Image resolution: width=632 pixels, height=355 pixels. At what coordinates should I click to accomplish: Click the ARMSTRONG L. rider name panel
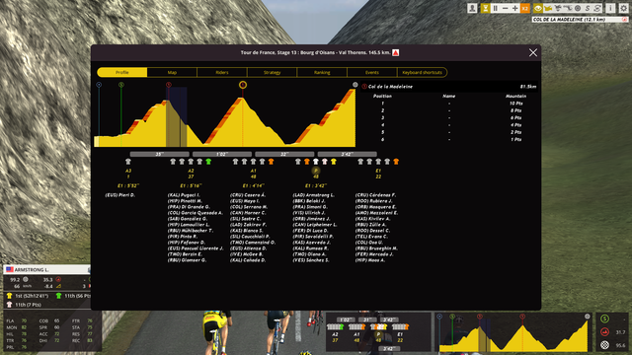[x=47, y=269]
